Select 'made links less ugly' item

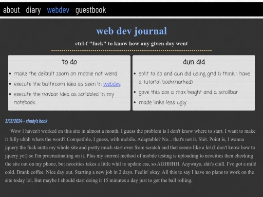163,103
